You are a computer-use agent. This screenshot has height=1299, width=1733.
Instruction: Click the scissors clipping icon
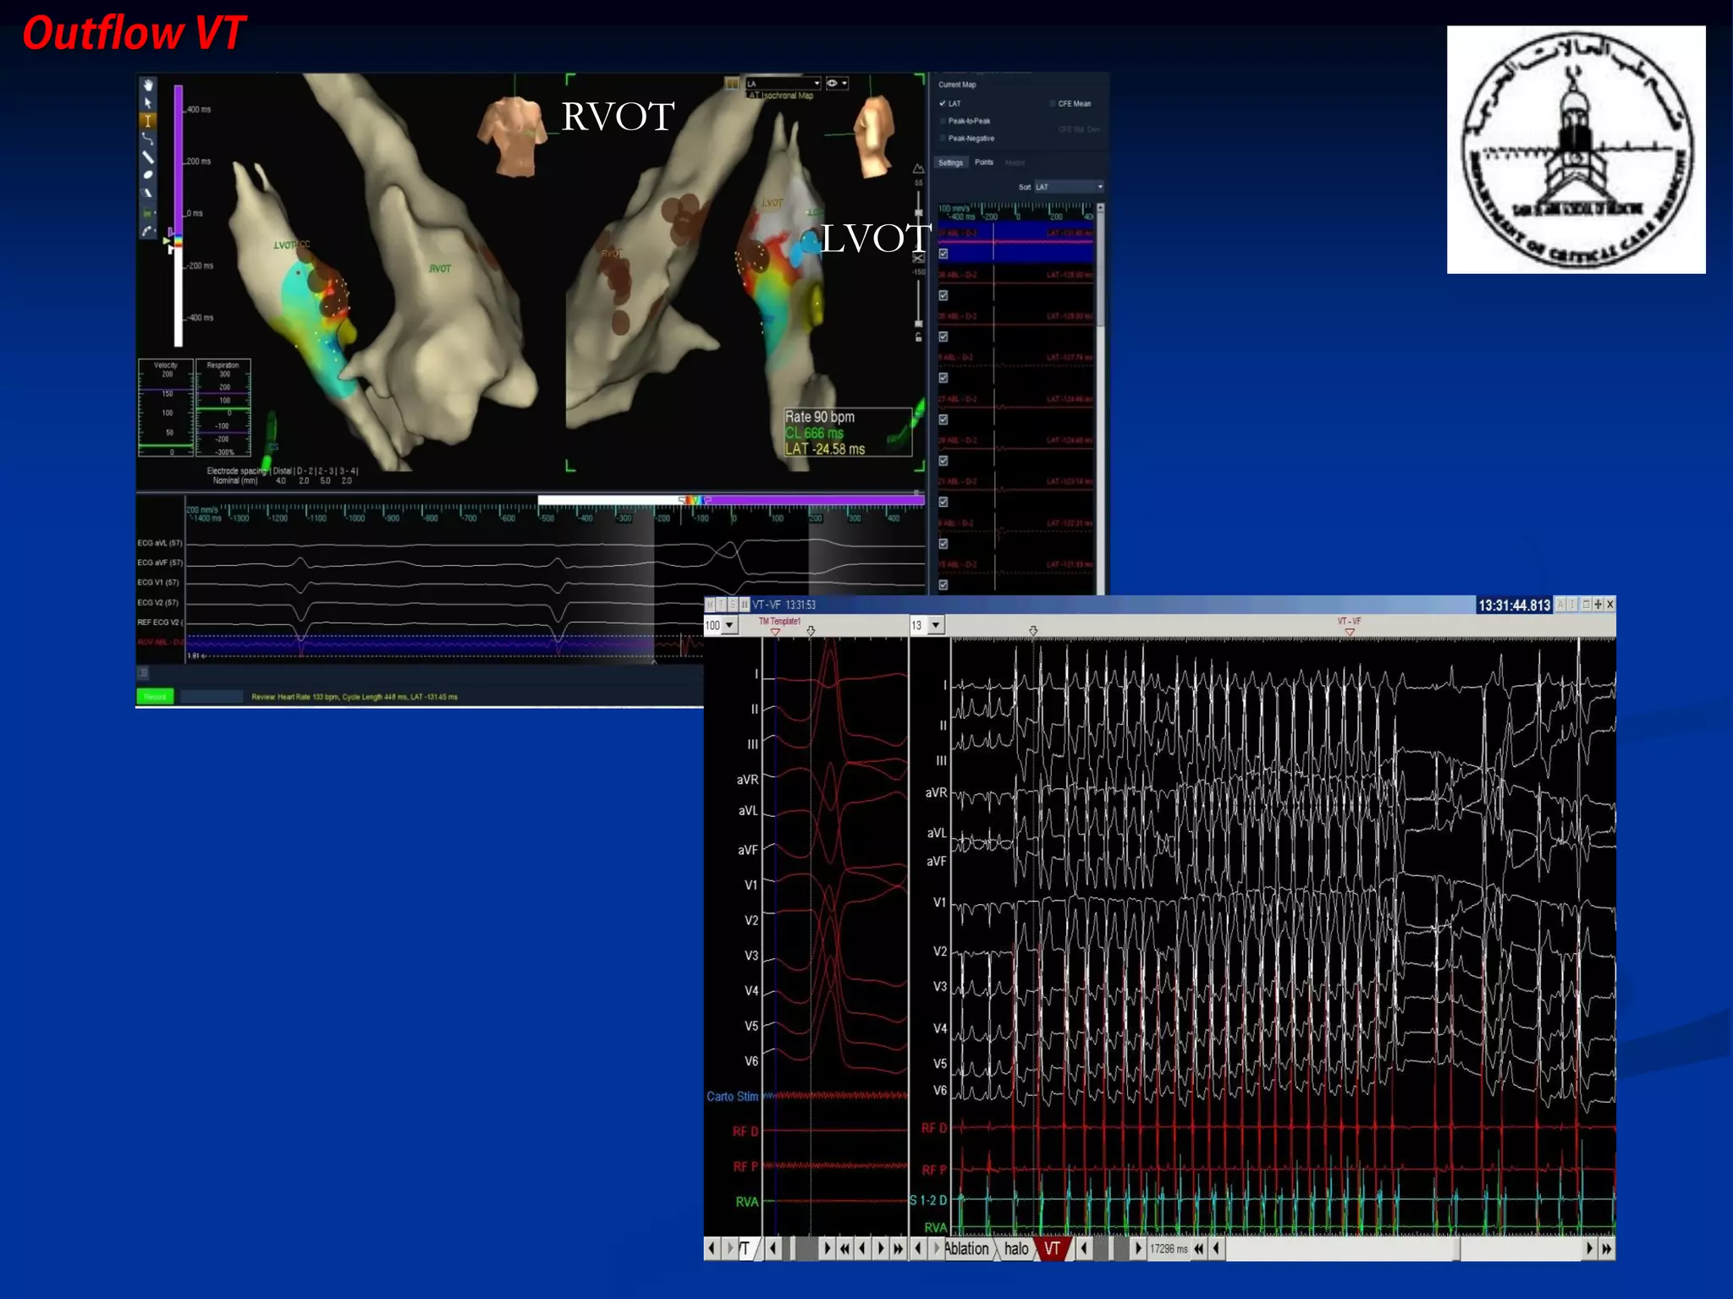(x=918, y=259)
